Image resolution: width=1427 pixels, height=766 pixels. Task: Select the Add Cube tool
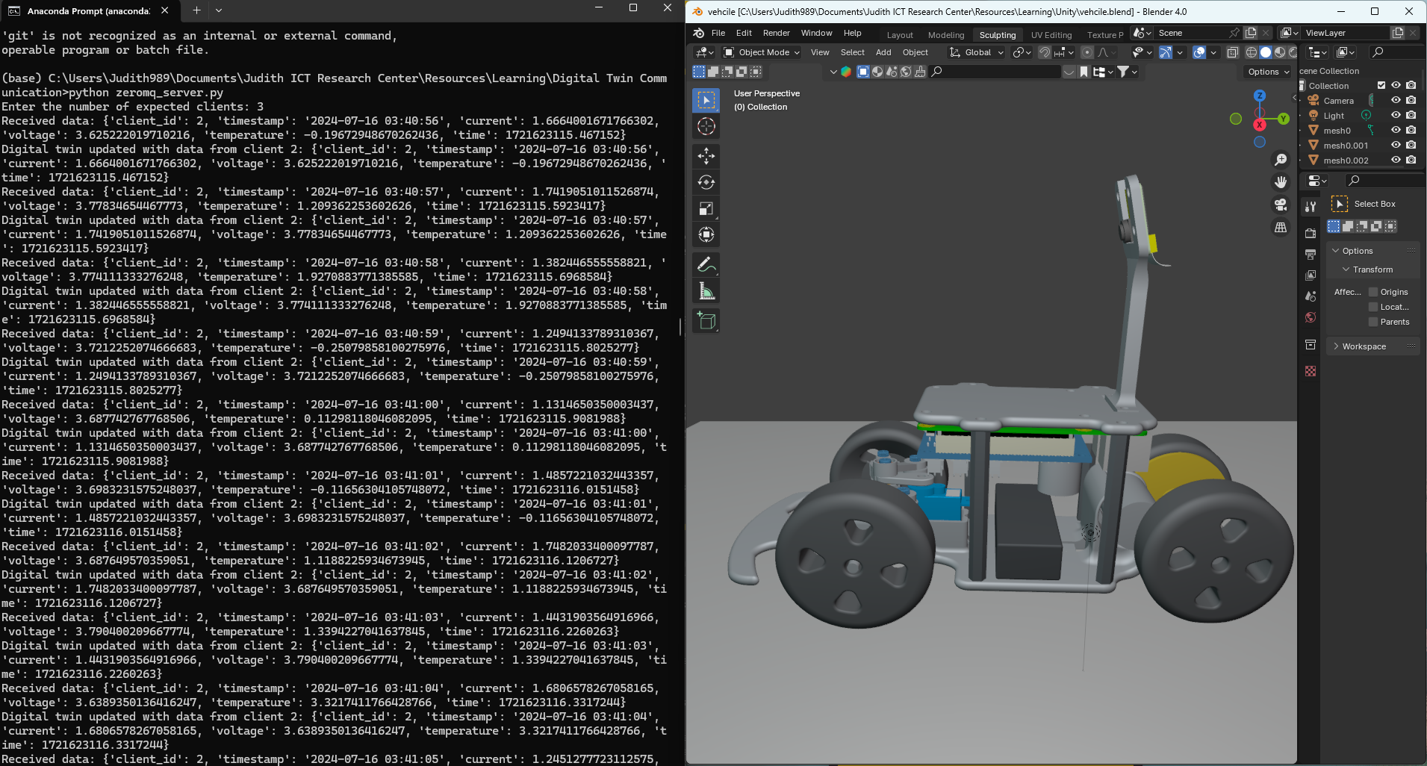click(706, 321)
